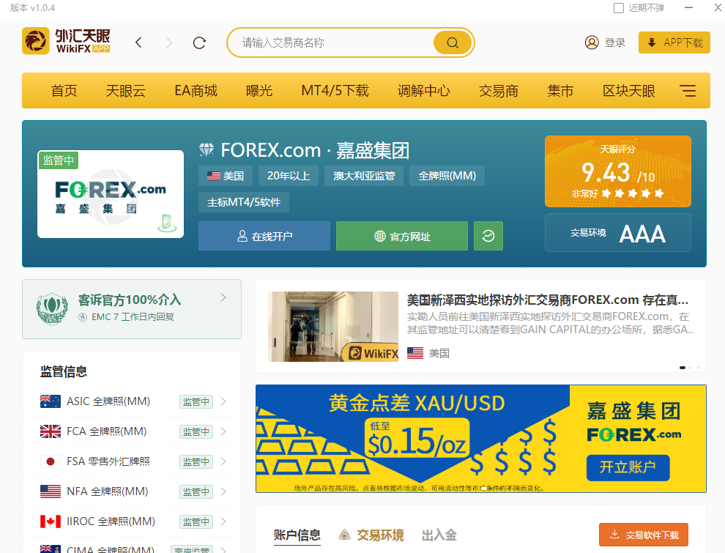This screenshot has width=725, height=553.
Task: Open the hamburger menu in navigation bar
Action: point(688,91)
